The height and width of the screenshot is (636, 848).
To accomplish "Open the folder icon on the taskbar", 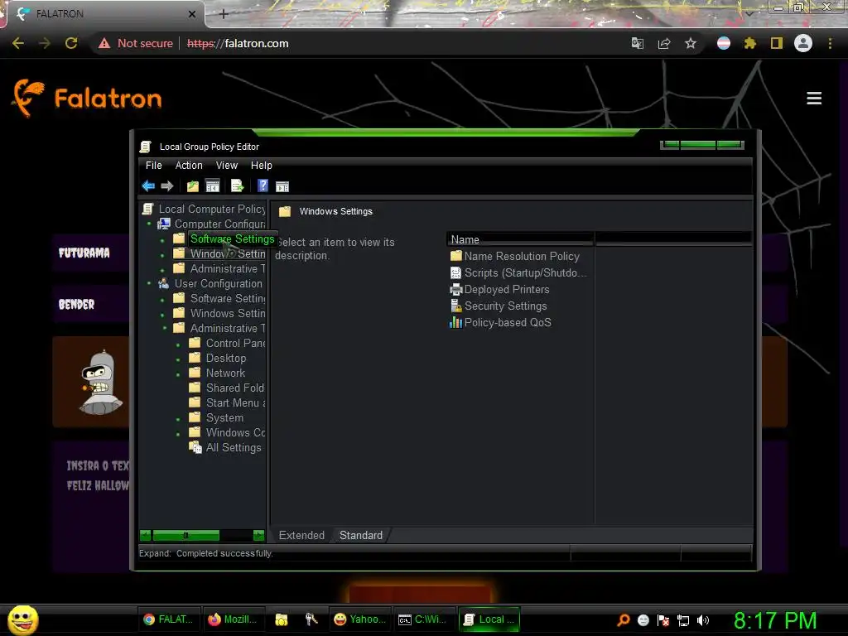I will [x=281, y=619].
